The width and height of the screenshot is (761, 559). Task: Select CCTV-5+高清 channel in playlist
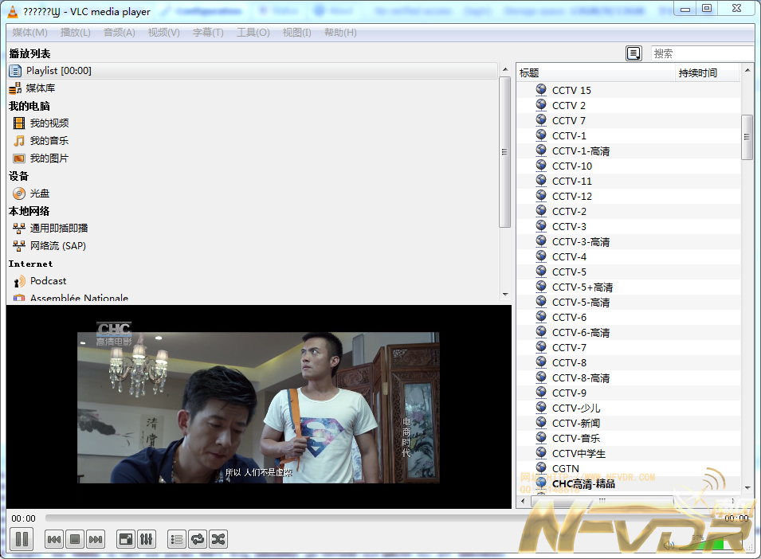click(x=582, y=287)
